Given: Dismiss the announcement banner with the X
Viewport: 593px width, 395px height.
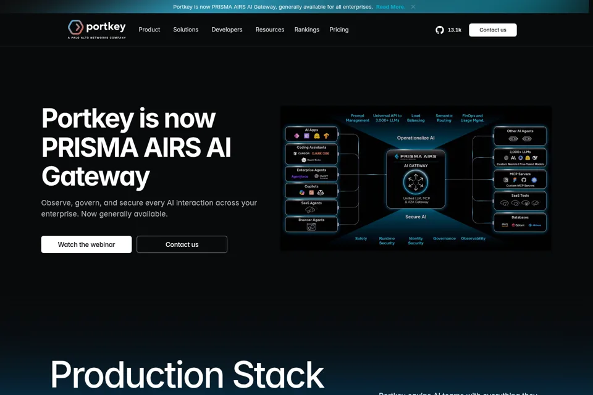Looking at the screenshot, I should point(413,7).
